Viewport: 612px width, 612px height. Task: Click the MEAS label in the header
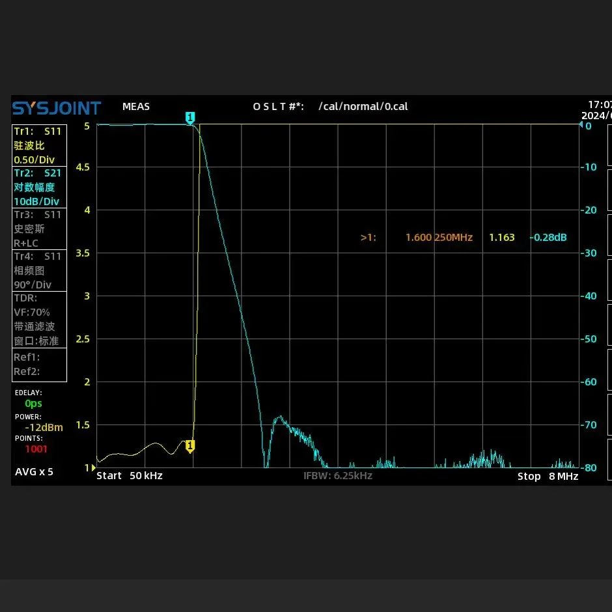pyautogui.click(x=136, y=107)
